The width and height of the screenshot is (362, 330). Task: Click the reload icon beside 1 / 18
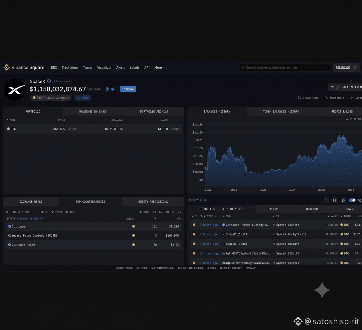click(x=240, y=209)
